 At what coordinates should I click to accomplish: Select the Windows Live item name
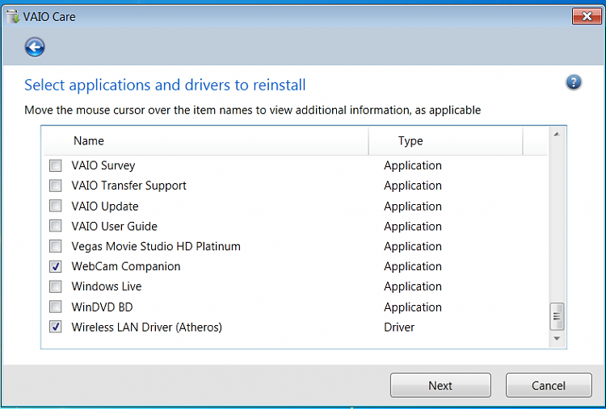click(x=107, y=286)
